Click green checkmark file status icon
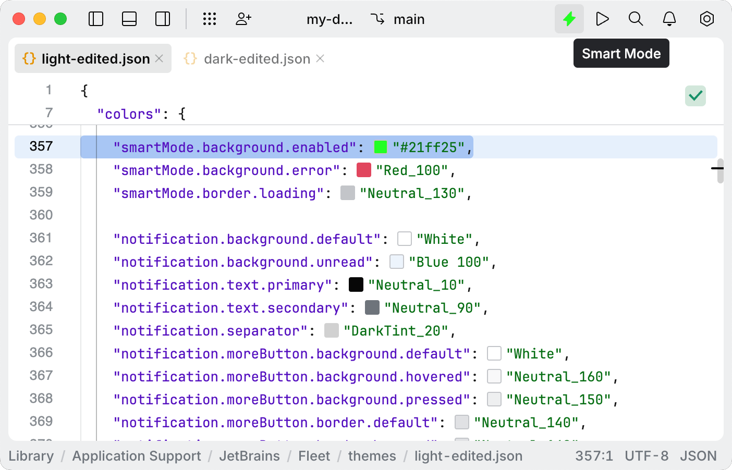The width and height of the screenshot is (732, 470). (695, 96)
